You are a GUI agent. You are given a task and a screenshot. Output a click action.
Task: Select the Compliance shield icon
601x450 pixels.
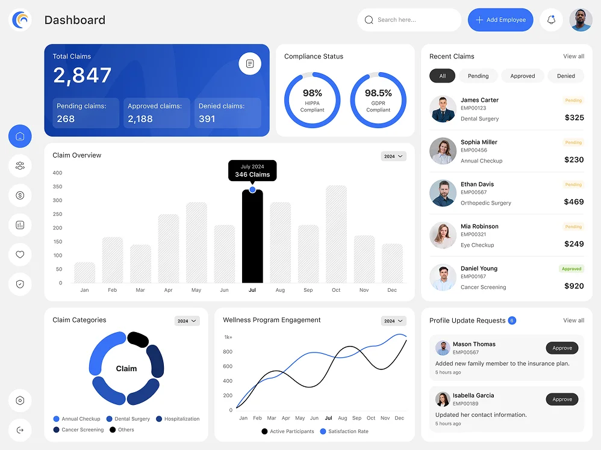point(20,284)
